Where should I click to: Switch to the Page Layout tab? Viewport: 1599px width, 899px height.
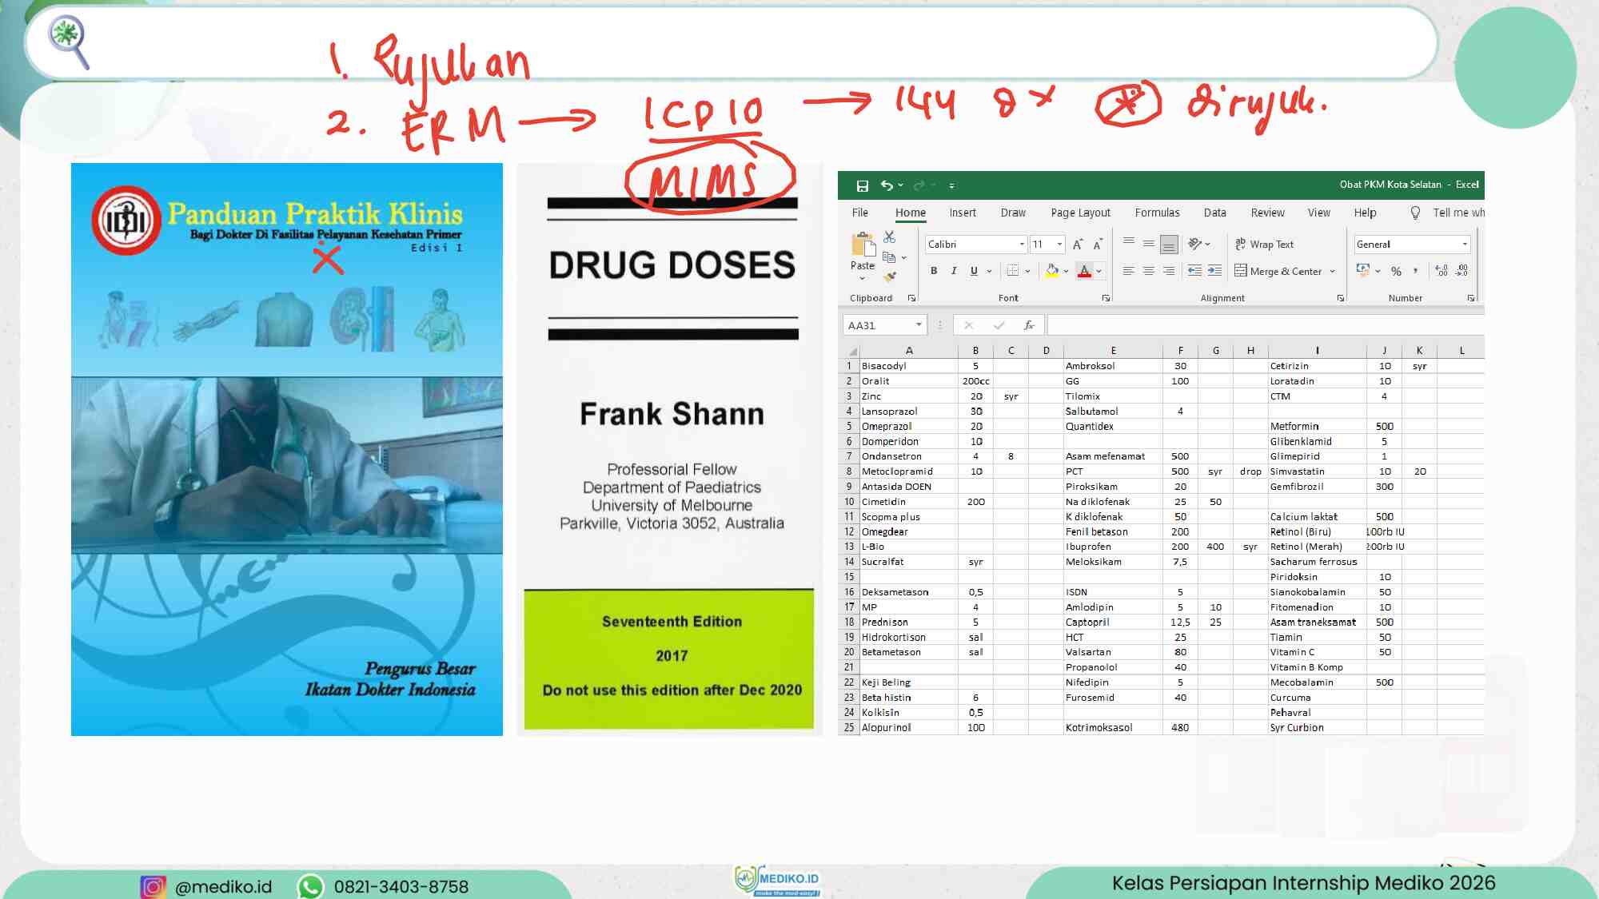pos(1081,213)
